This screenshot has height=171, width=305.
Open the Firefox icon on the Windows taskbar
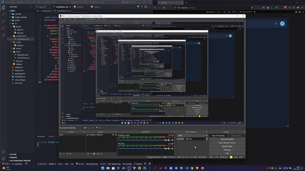pyautogui.click(x=203, y=168)
